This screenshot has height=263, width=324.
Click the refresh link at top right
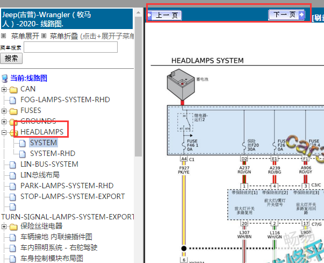coord(318,18)
